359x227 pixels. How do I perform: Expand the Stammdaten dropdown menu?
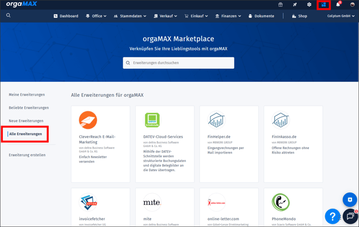tap(130, 16)
